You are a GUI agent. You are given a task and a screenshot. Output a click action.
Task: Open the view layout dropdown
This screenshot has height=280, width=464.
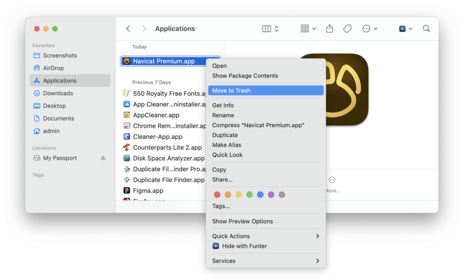click(x=269, y=28)
